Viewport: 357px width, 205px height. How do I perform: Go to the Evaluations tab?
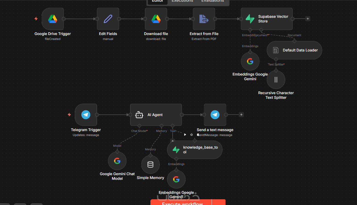213,1
